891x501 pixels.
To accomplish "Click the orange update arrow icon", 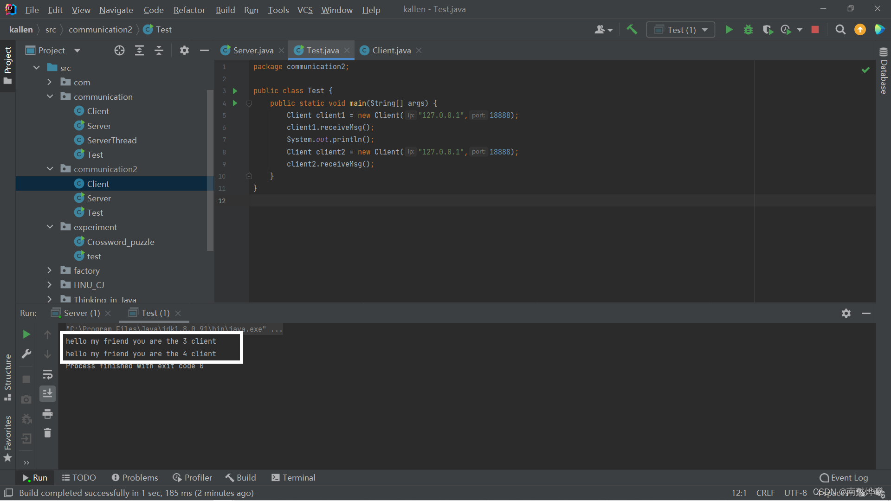I will (x=860, y=30).
